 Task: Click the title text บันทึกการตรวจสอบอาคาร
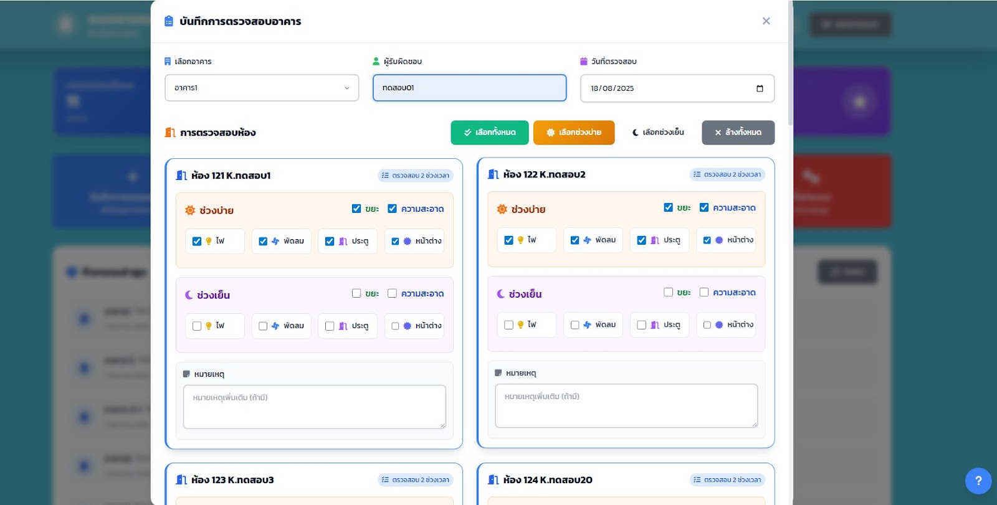point(241,22)
